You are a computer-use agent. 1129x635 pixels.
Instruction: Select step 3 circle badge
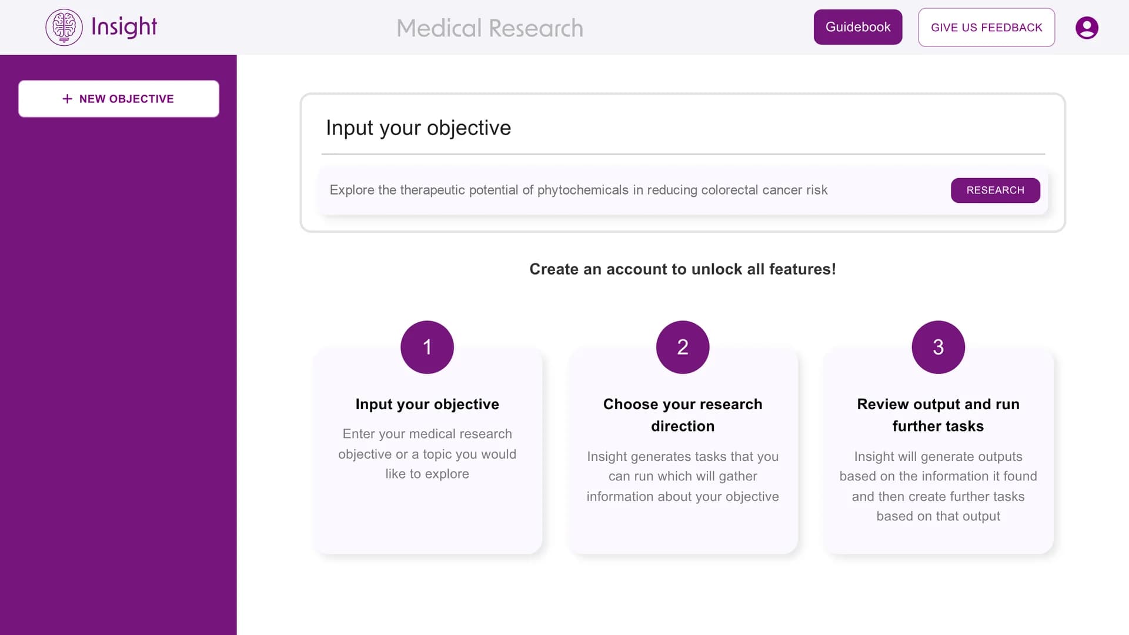[x=938, y=347]
